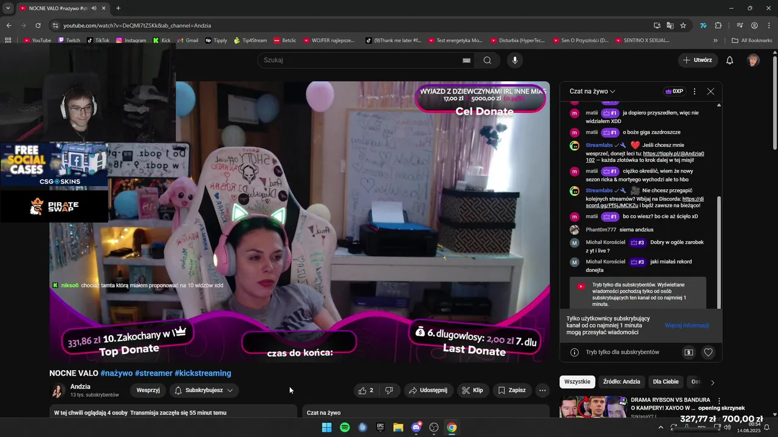This screenshot has width=778, height=437.
Task: Click the live chat scrollbar
Action: (720, 252)
